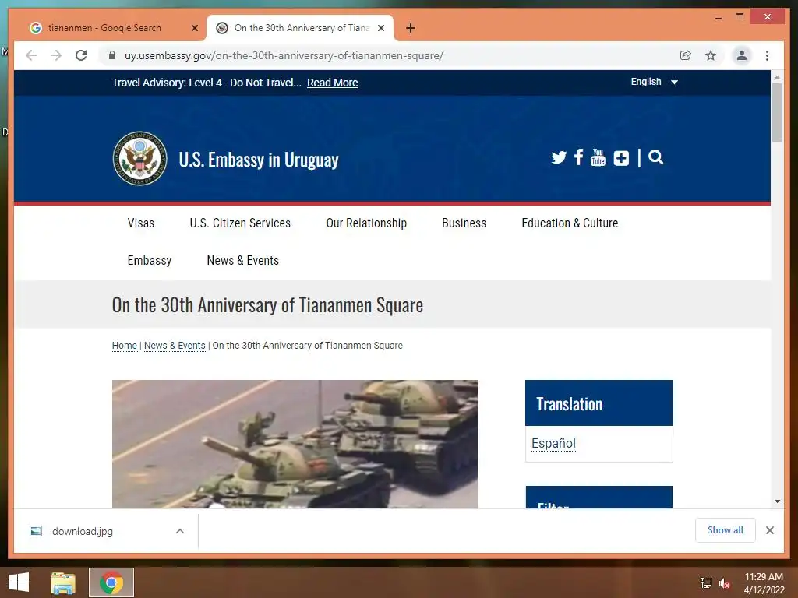Image resolution: width=798 pixels, height=598 pixels.
Task: Open Education & Culture menu
Action: (570, 223)
